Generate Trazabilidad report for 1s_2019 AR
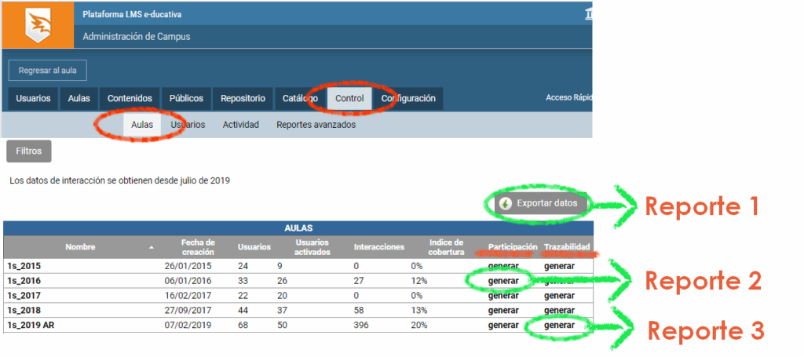The height and width of the screenshot is (357, 804). pos(559,325)
